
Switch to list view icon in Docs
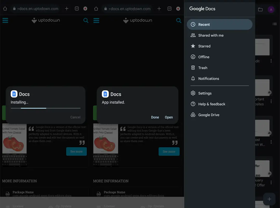275,24
